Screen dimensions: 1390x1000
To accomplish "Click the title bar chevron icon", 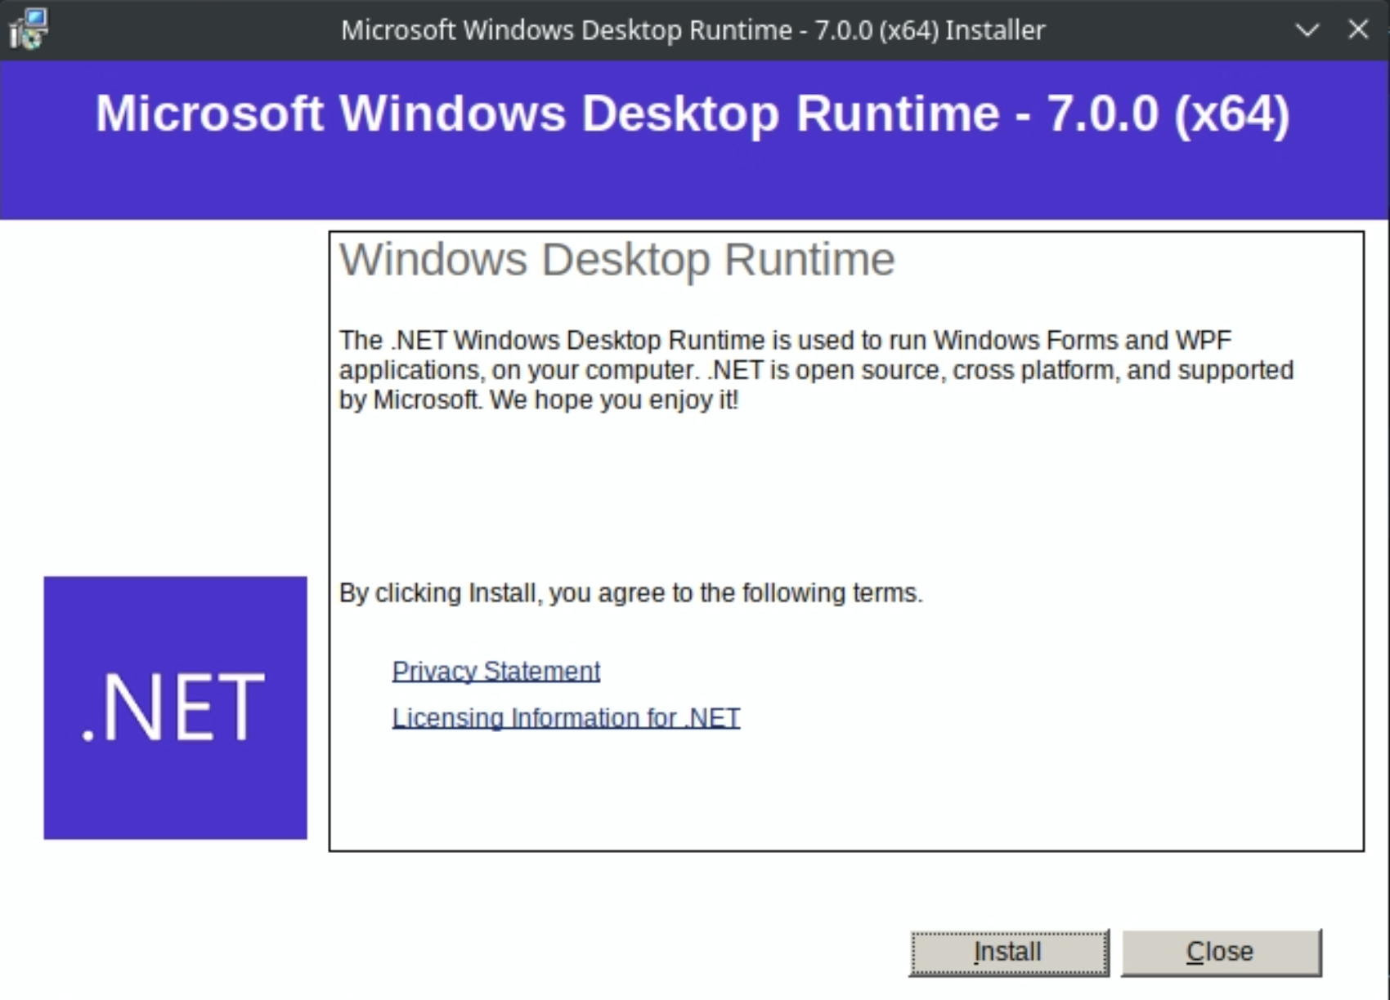I will click(1307, 30).
